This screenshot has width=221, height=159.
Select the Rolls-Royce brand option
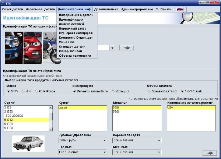(x=36, y=91)
